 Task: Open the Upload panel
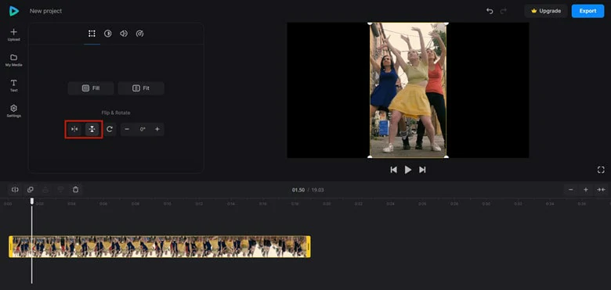point(13,34)
